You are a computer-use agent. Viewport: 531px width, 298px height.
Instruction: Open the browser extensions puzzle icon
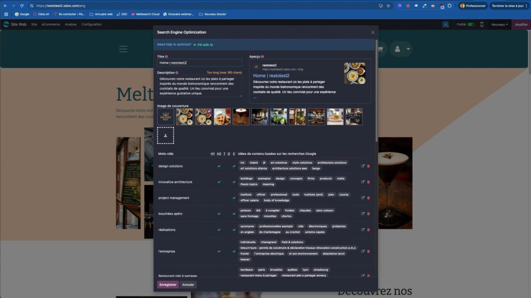[x=450, y=6]
